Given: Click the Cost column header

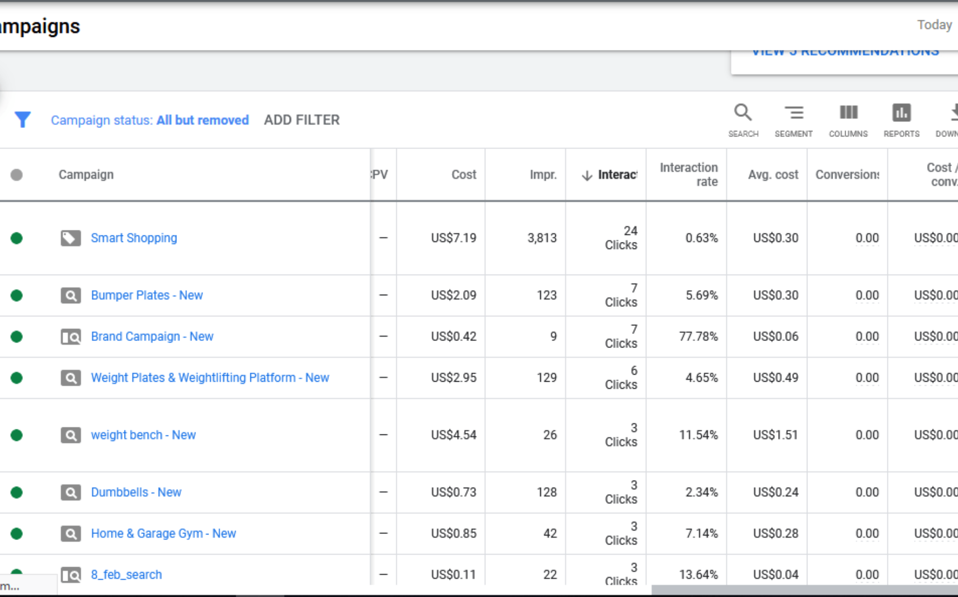Looking at the screenshot, I should [463, 175].
